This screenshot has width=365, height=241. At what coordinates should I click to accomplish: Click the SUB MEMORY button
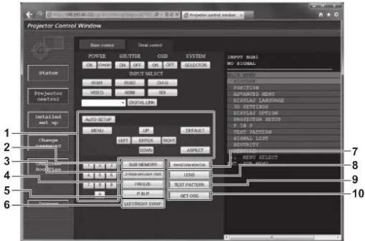143,165
